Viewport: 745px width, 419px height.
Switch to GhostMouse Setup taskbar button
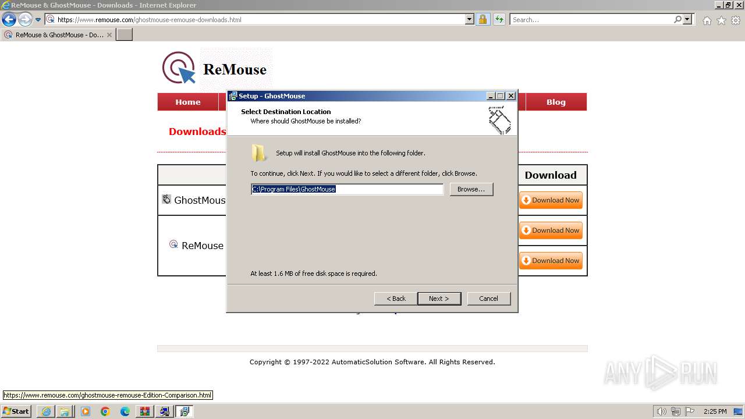click(x=185, y=411)
